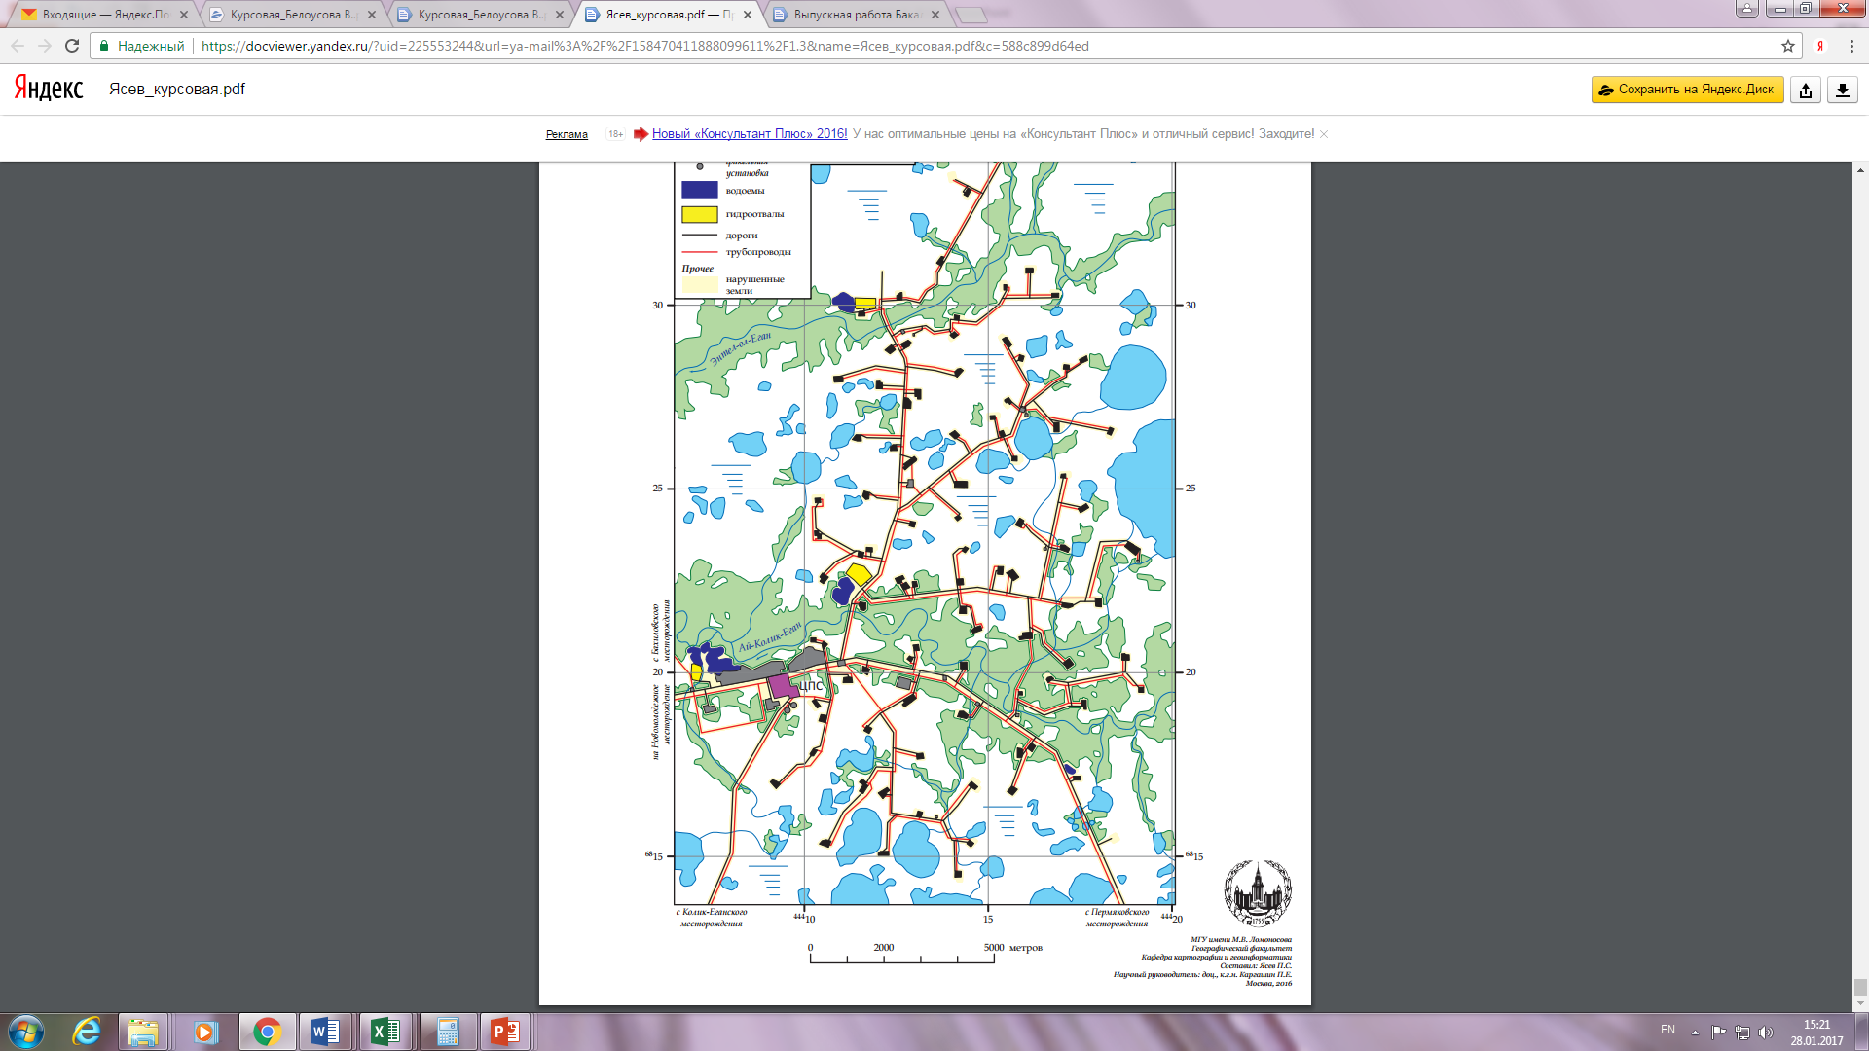Click the scrollbar down arrow

point(1860,1004)
